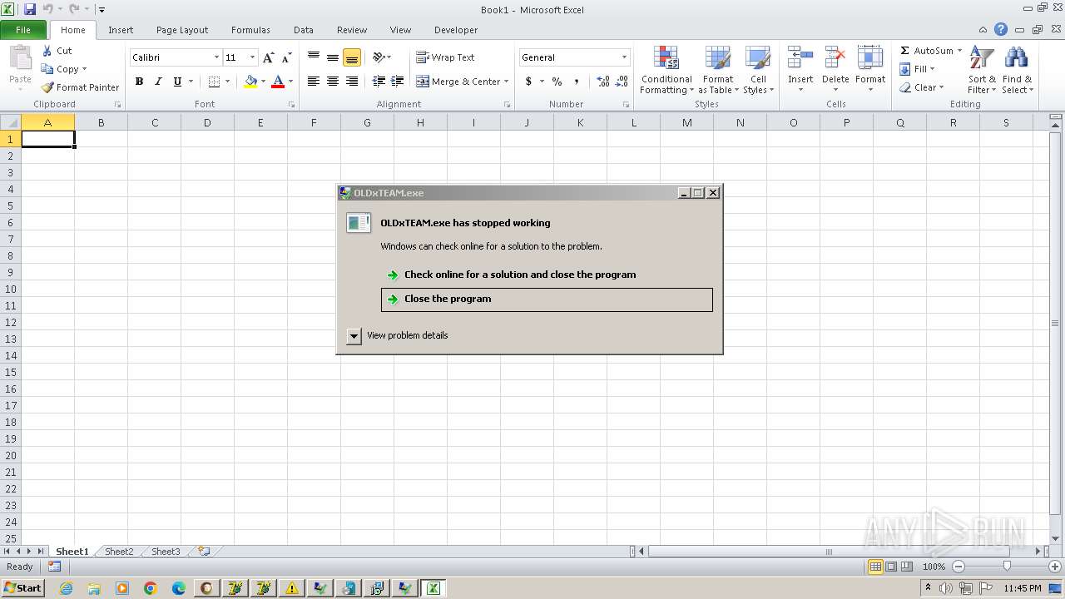Click Increase Decimal icon
Image resolution: width=1065 pixels, height=599 pixels.
[602, 82]
